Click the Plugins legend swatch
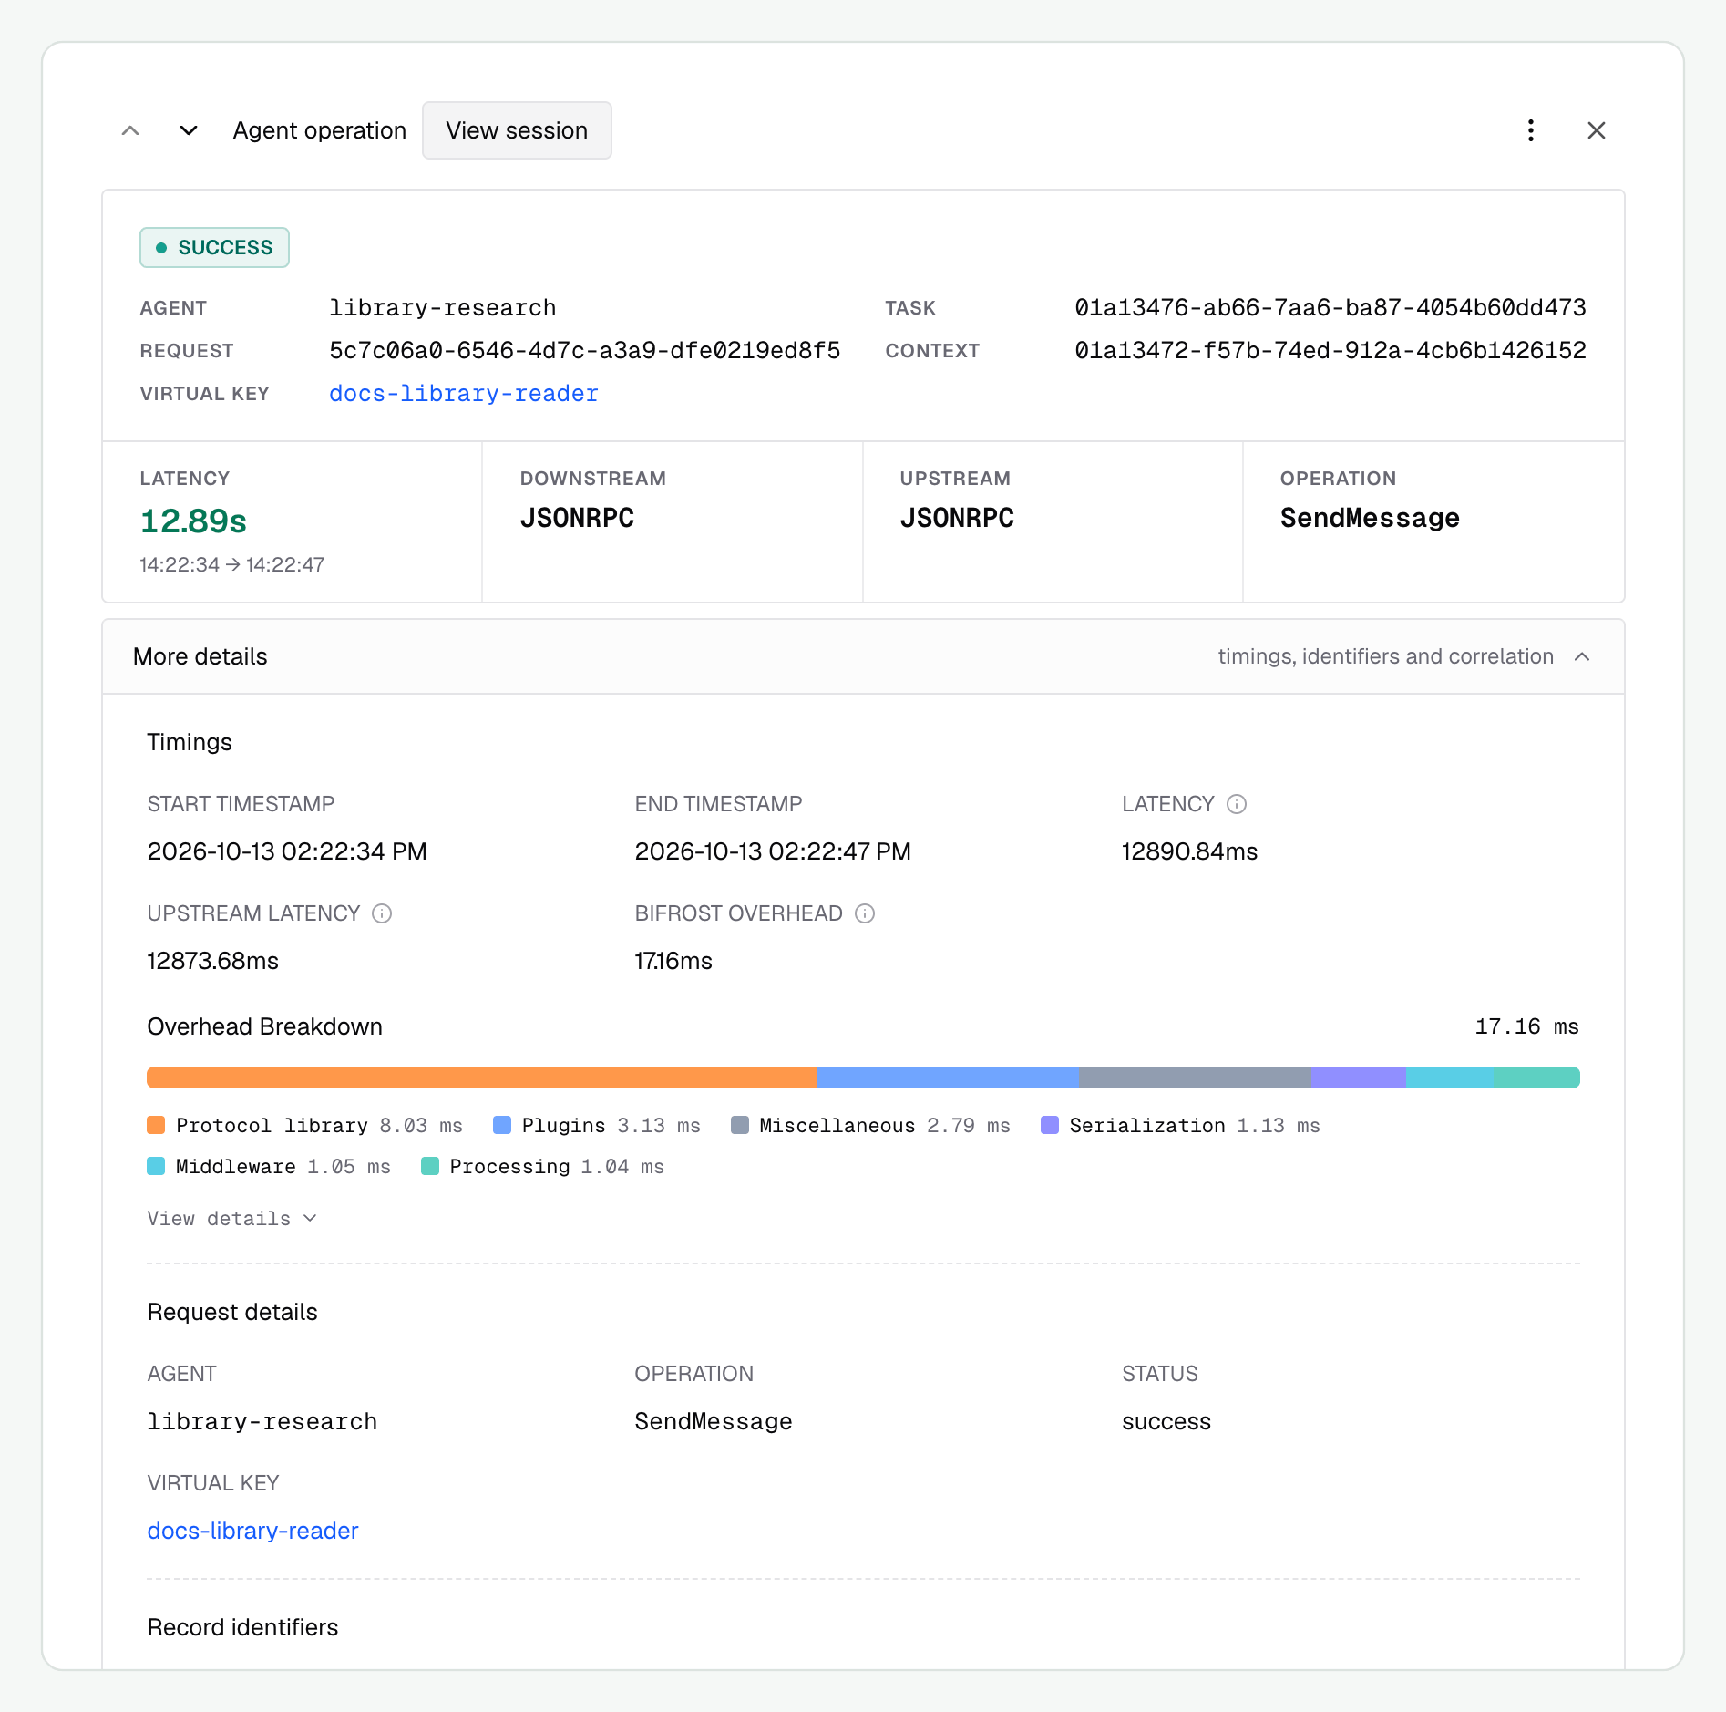The width and height of the screenshot is (1726, 1712). click(502, 1125)
